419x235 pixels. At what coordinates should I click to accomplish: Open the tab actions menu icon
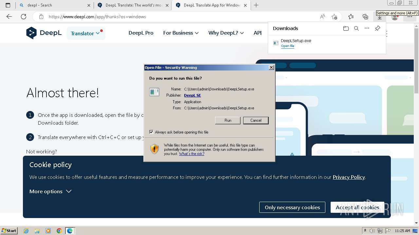coord(8,5)
